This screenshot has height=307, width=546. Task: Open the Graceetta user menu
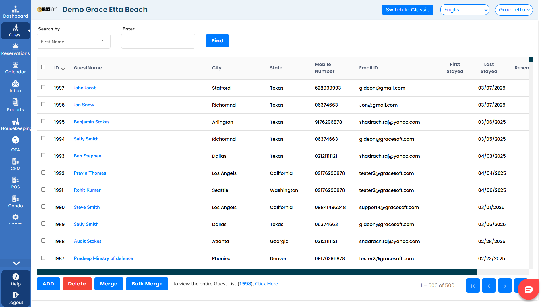[x=514, y=10]
